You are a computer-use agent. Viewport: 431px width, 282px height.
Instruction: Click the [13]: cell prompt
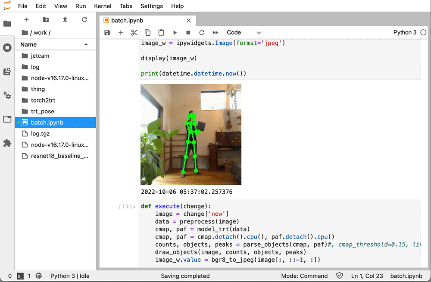tap(127, 207)
